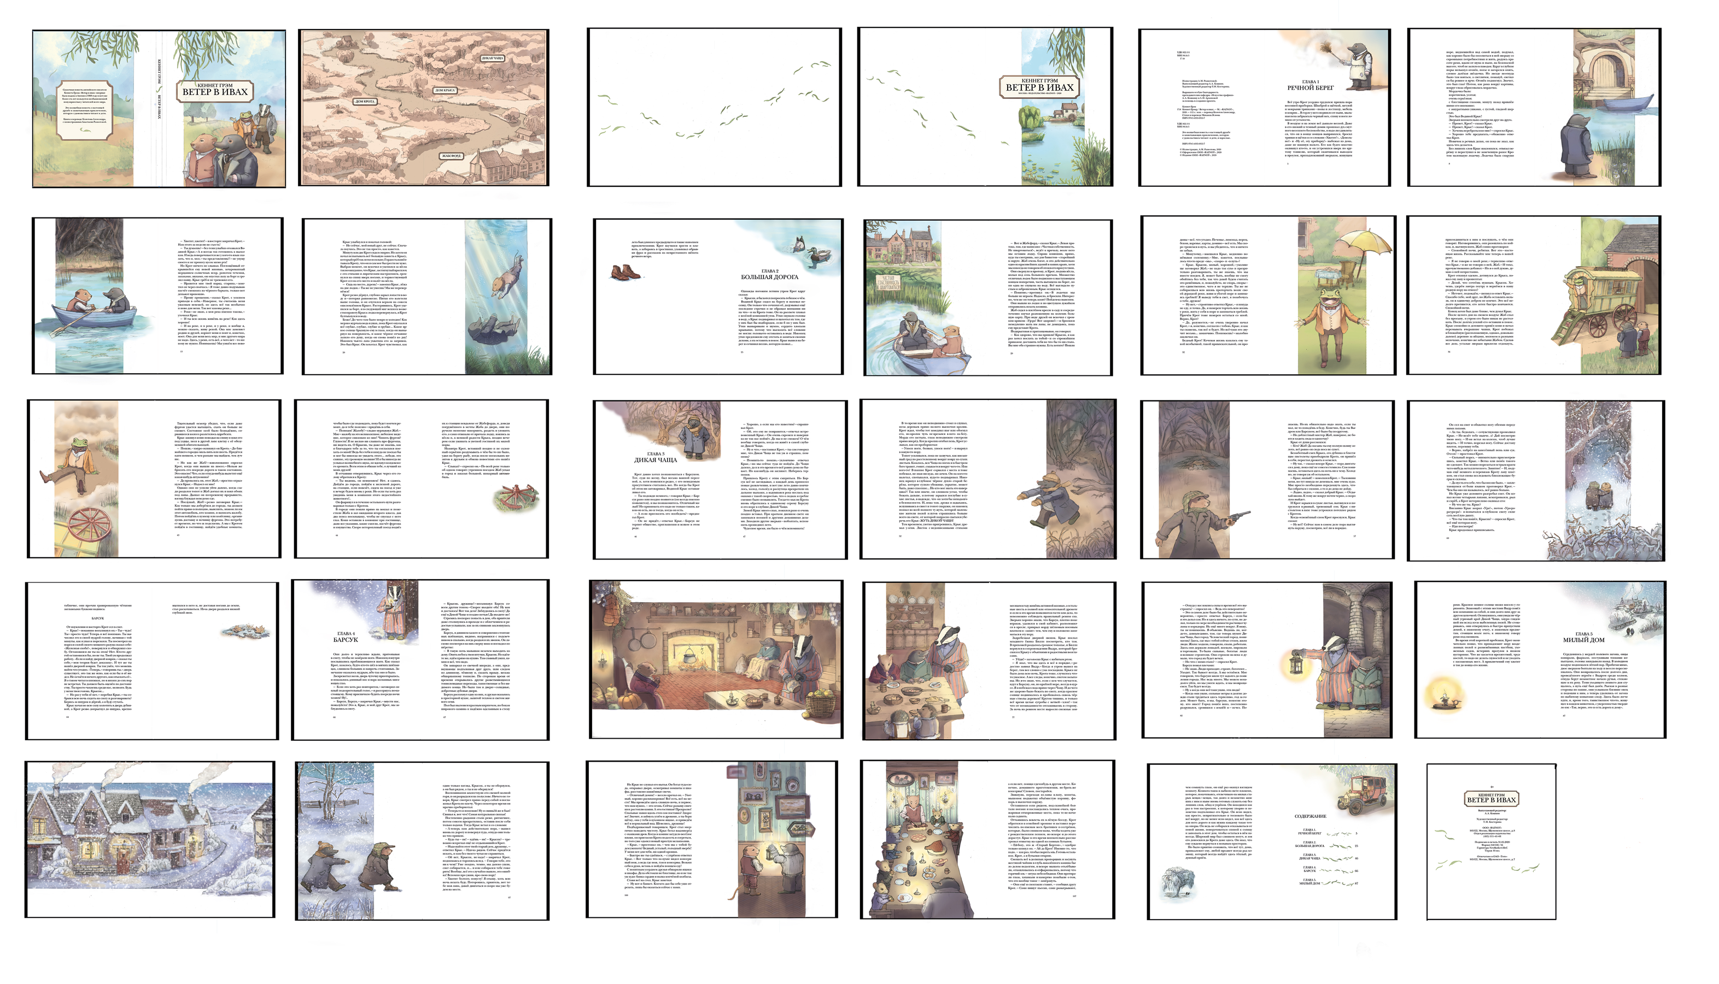Select the book cover spread with animal characters

tap(159, 108)
